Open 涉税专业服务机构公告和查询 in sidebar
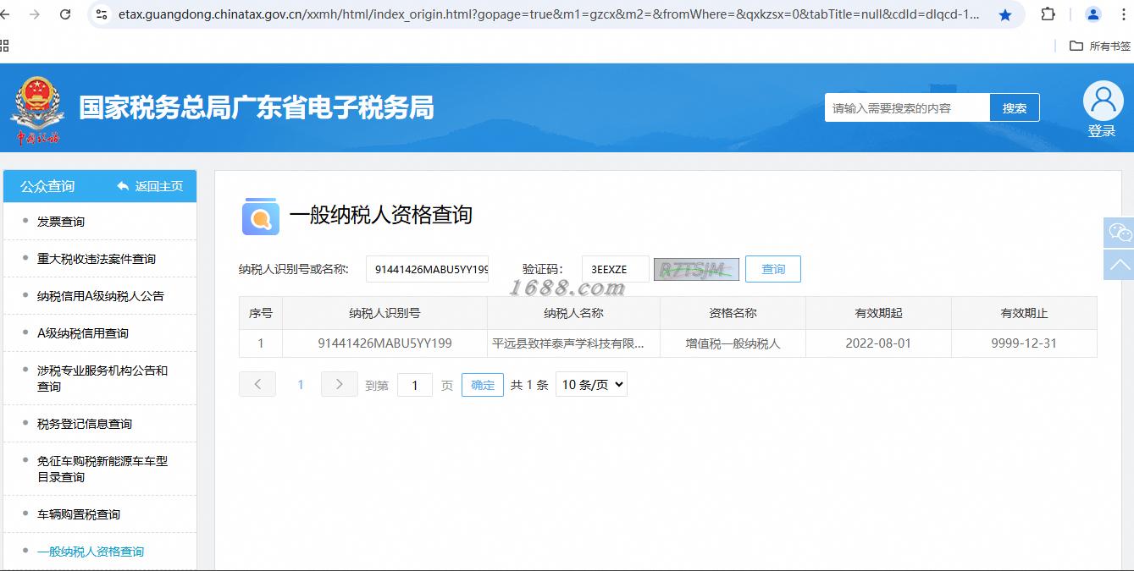1134x571 pixels. point(102,378)
